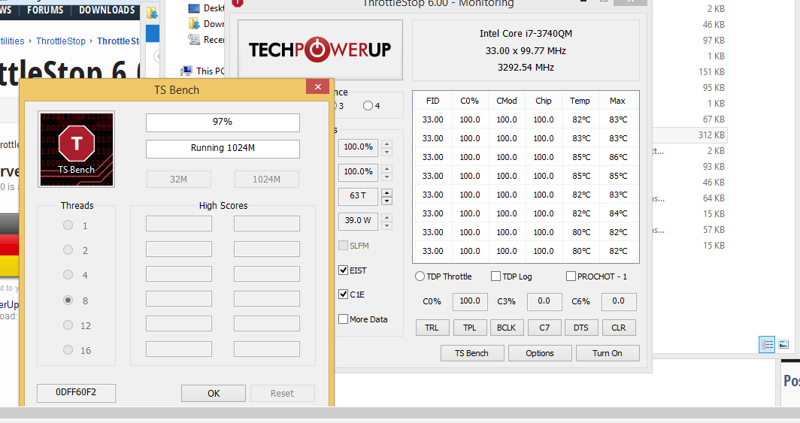Image resolution: width=800 pixels, height=423 pixels.
Task: Click the TS Bench stop-sign logo image
Action: 77,149
